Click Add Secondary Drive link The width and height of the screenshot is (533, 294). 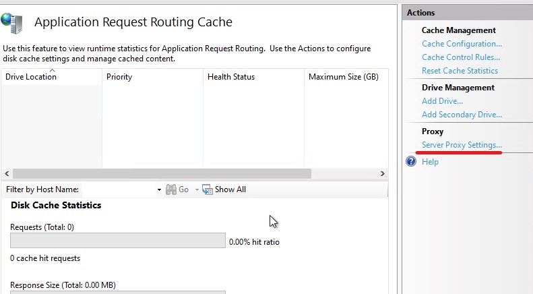[x=462, y=115]
